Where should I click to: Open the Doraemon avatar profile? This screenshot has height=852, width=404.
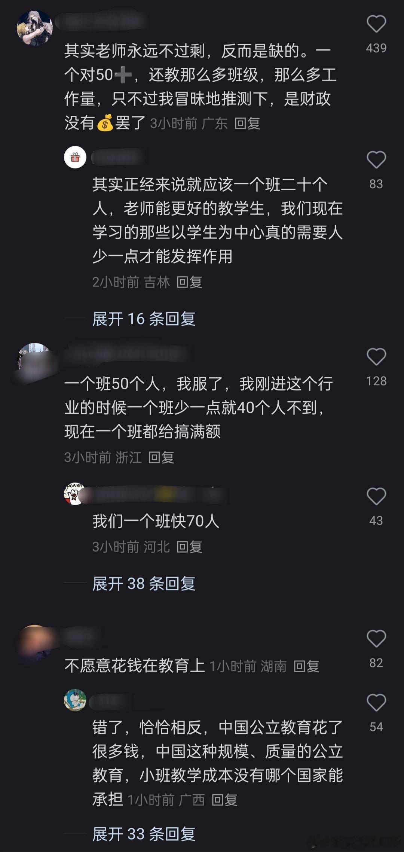(75, 700)
